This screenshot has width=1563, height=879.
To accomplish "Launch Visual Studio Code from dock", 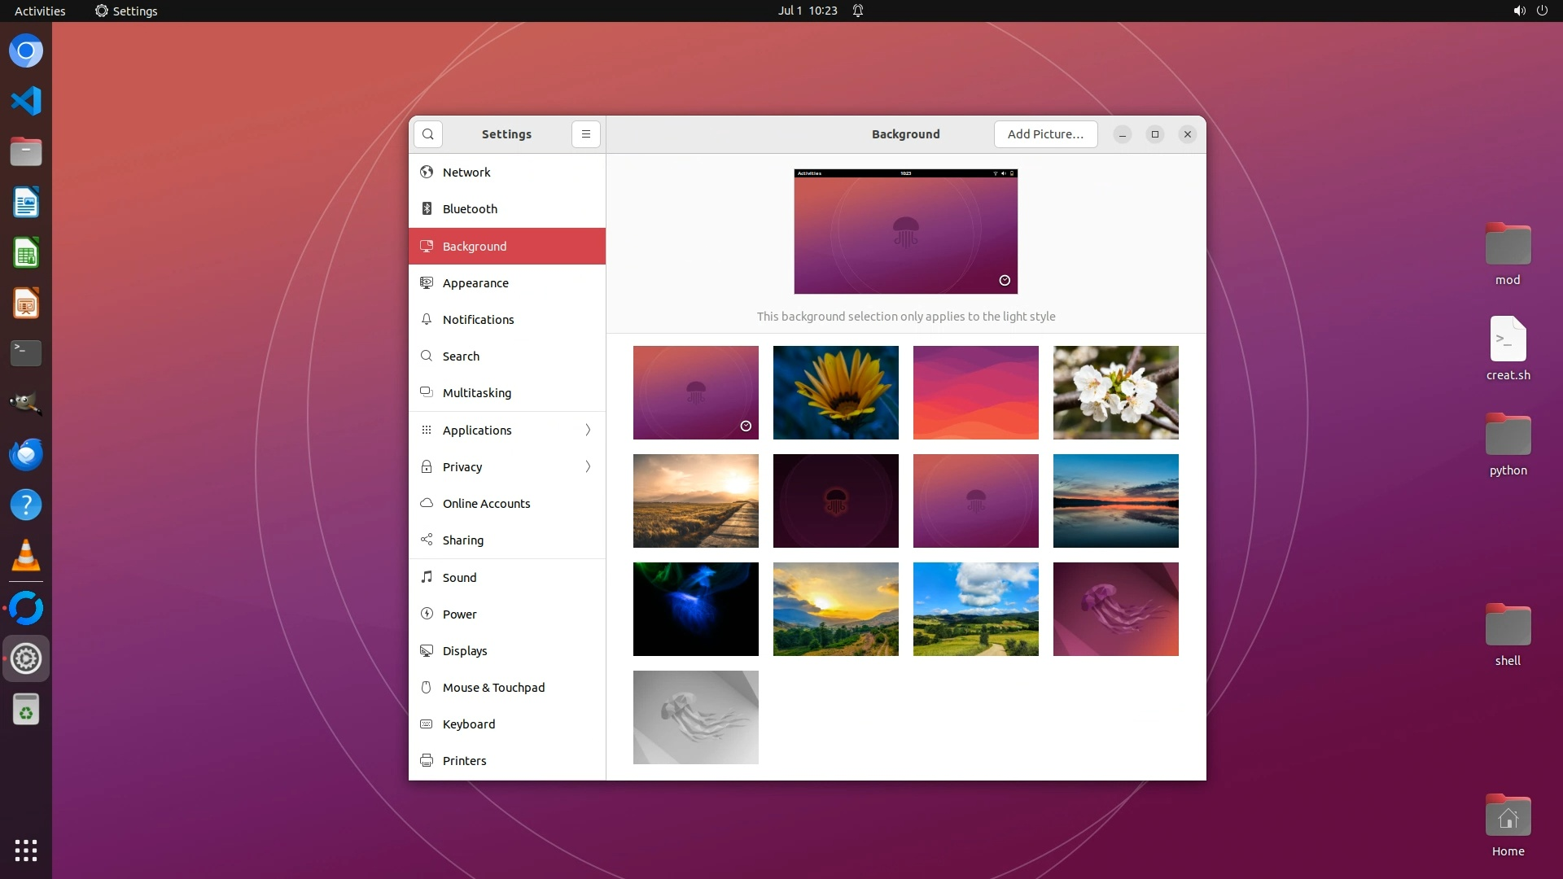I will pos(26,101).
